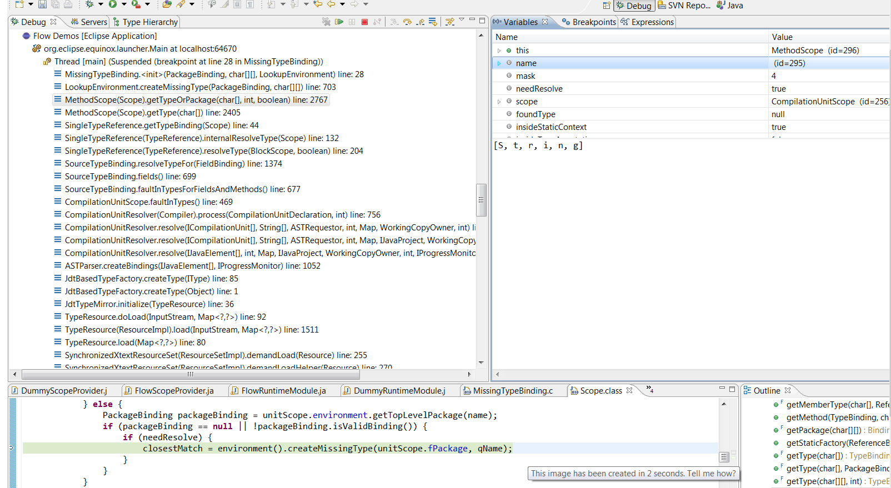Click the Step Into icon

point(394,22)
